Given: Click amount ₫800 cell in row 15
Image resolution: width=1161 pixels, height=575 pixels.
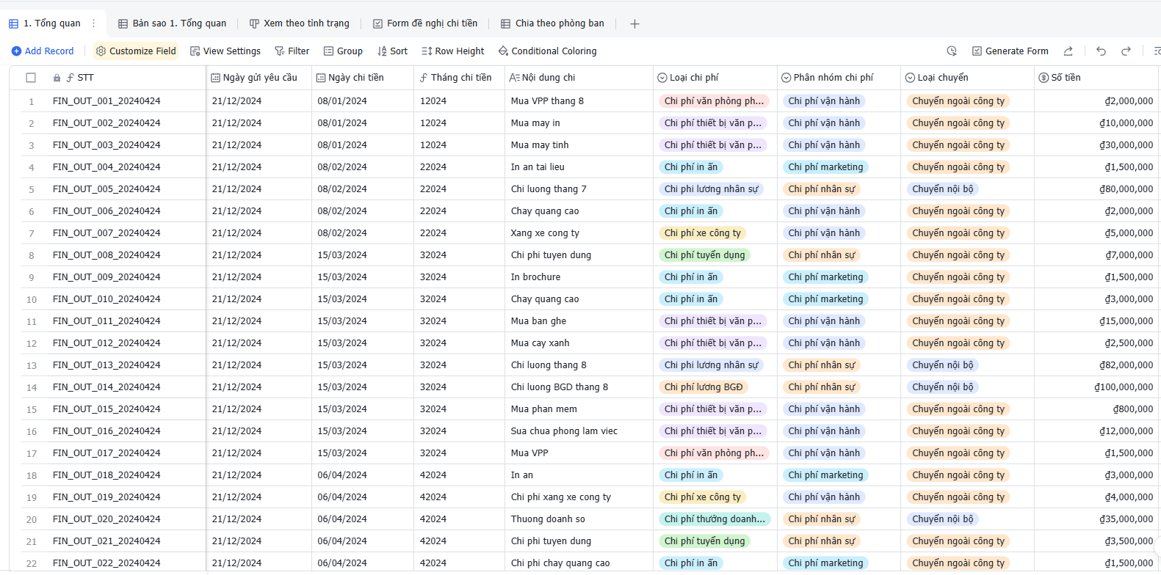Looking at the screenshot, I should 1096,409.
